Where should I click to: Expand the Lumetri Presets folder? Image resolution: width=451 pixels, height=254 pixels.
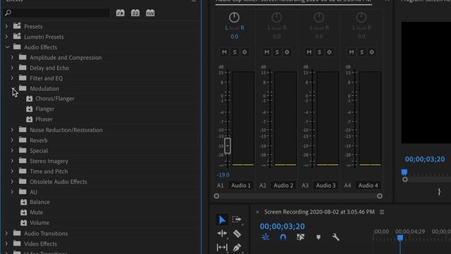click(6, 37)
